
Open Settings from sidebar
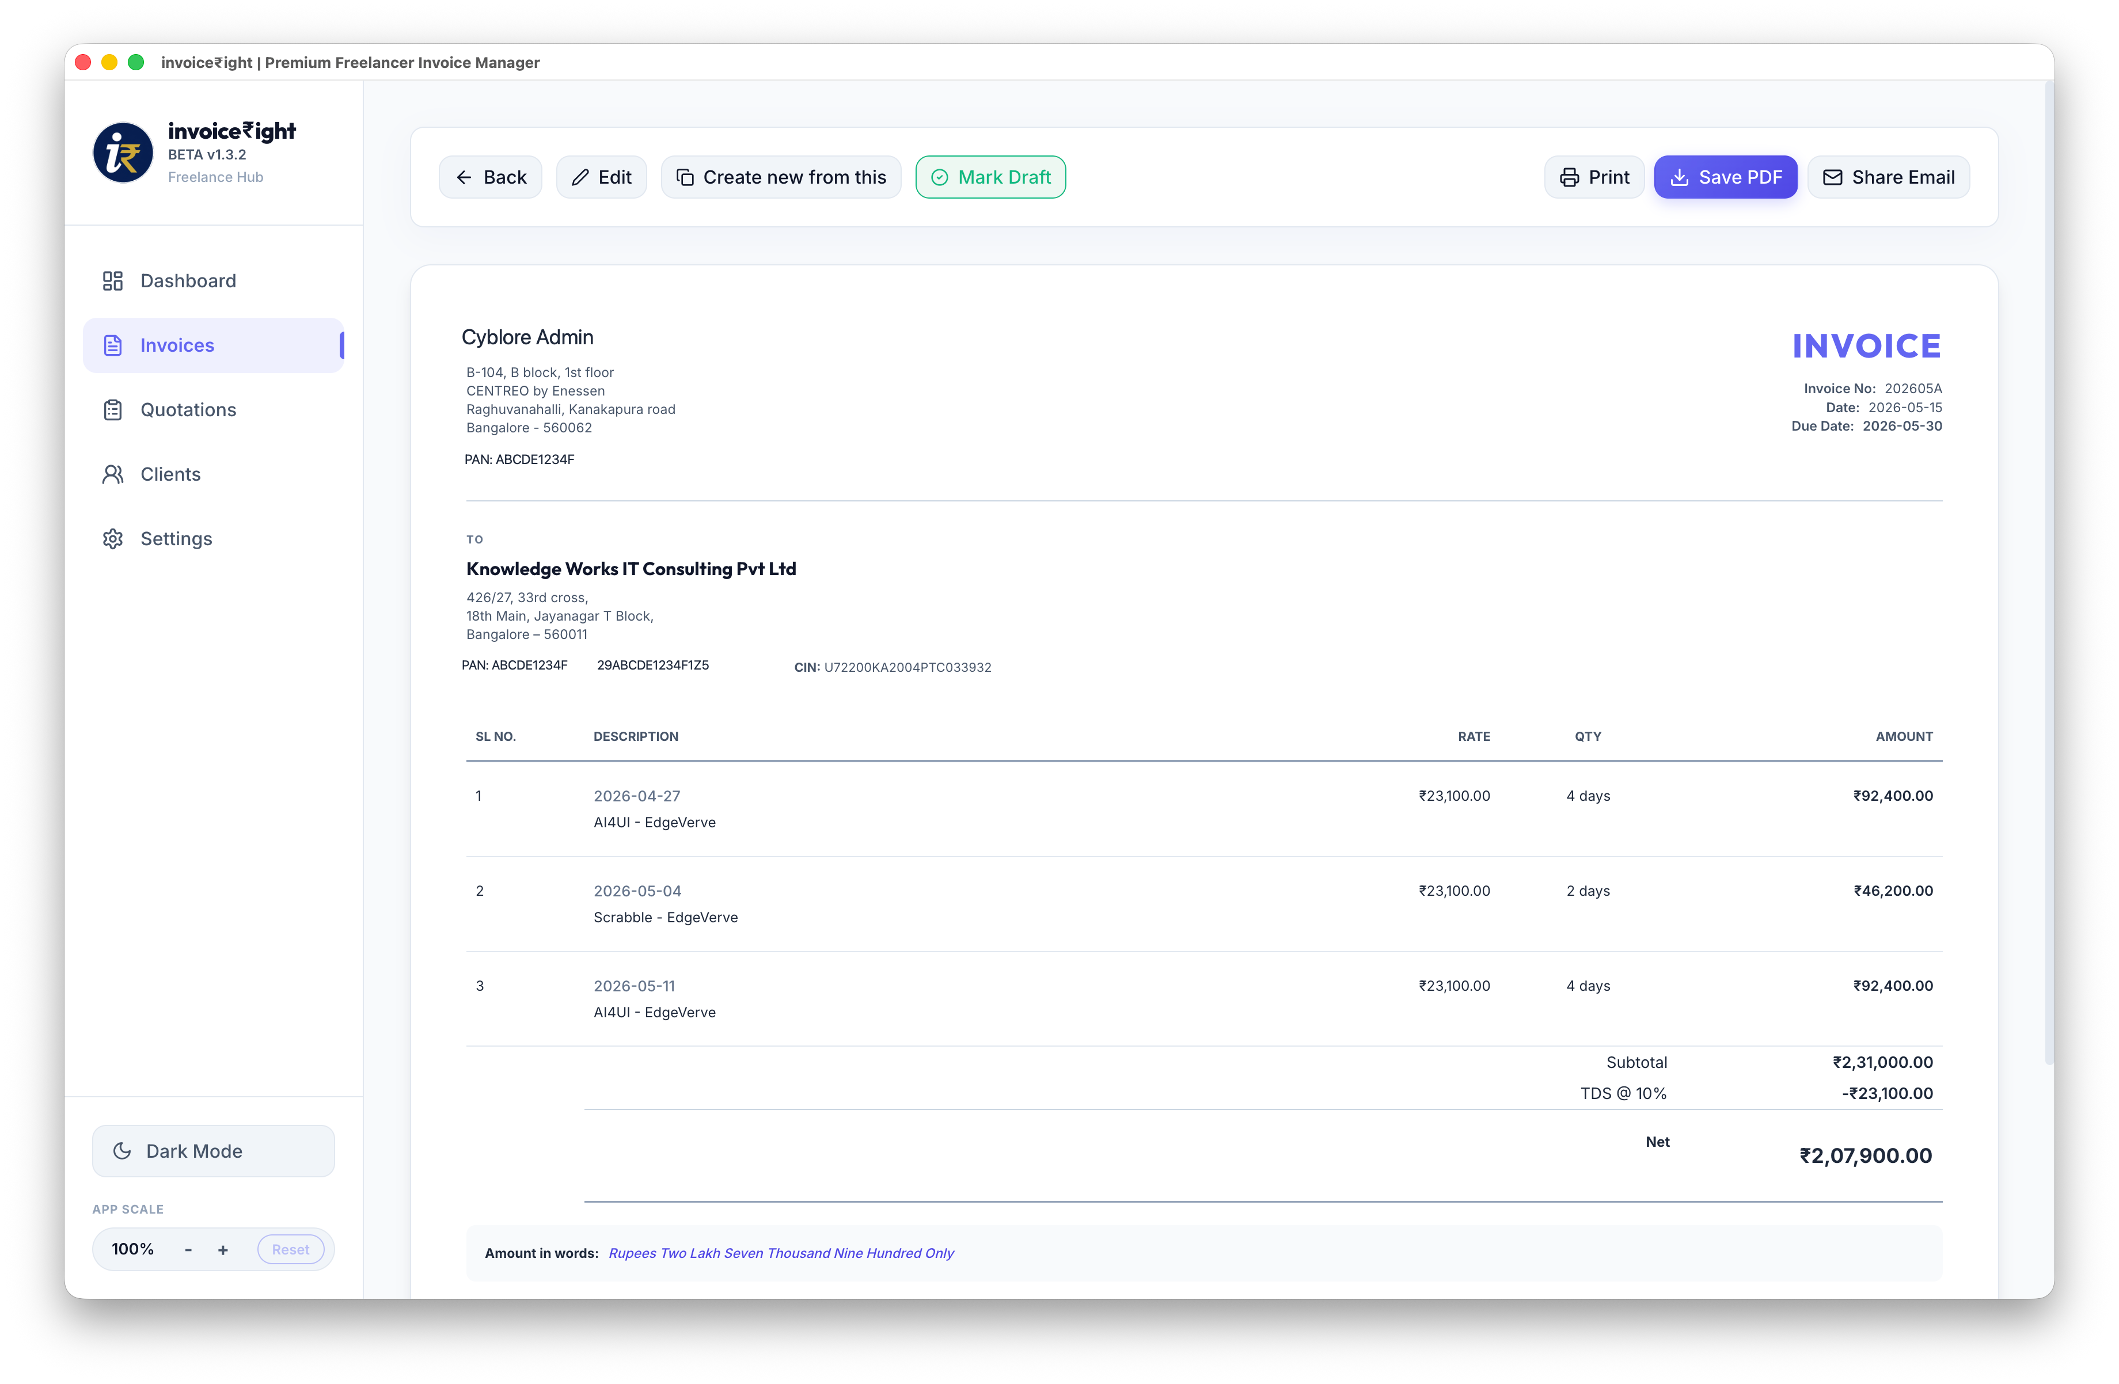(214, 539)
